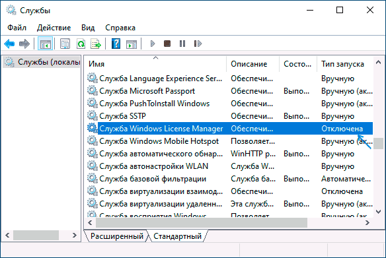Click gear icon of Служба автоматического обнар... row
Image resolution: width=386 pixels, height=258 pixels.
coord(93,153)
